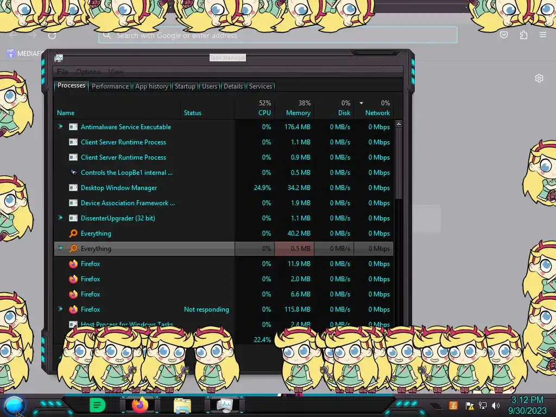Viewport: 556px width, 417px height.
Task: Switch to Firefox from the taskbar
Action: click(x=140, y=405)
